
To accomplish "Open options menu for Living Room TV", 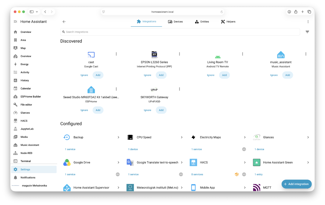I will point(243,54).
